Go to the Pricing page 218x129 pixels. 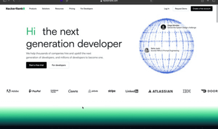72,8
